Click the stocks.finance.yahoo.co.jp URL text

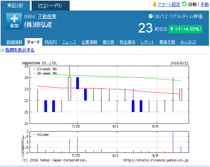click(156, 160)
